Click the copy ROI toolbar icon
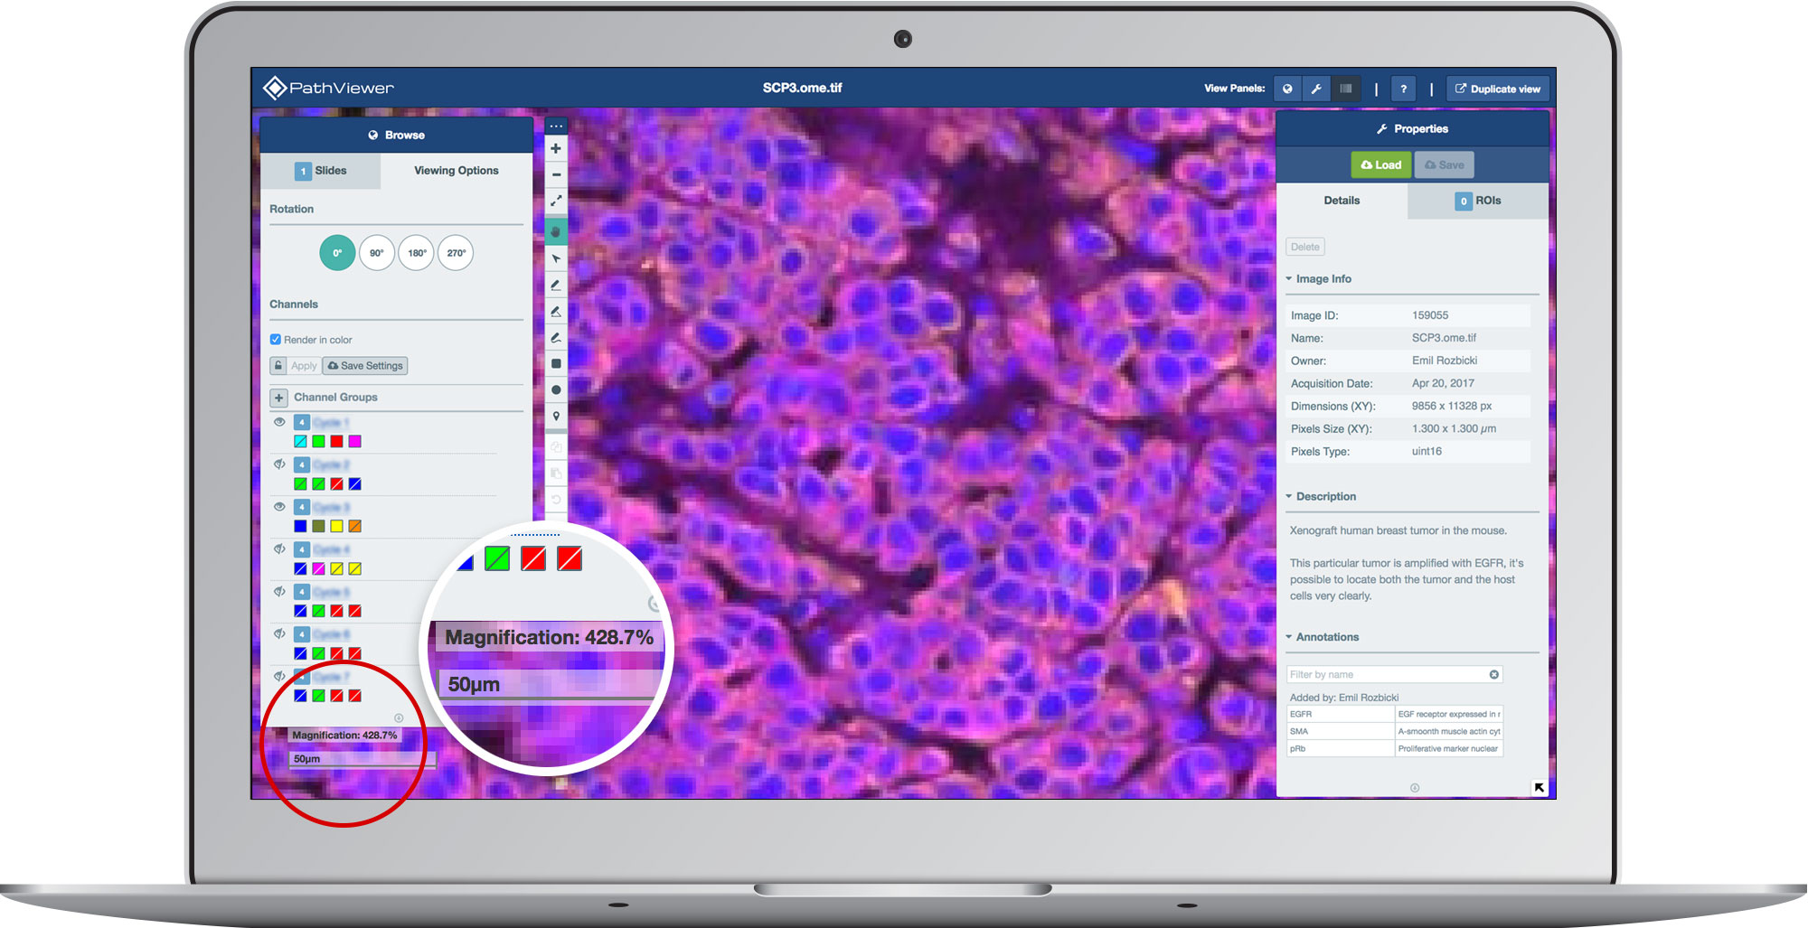Screen dimensions: 1808x928 (556, 447)
